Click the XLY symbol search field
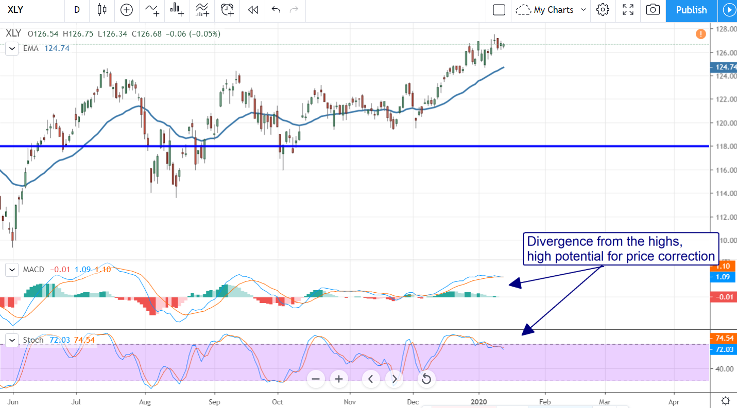 [32, 10]
